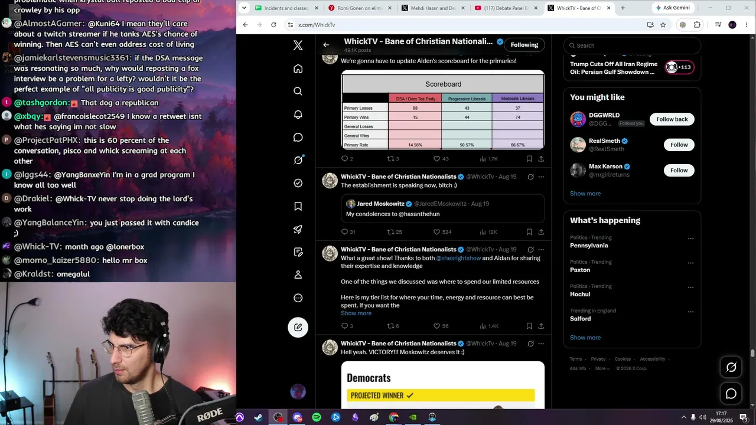Follow Max Karson
This screenshot has width=756, height=425.
(x=679, y=171)
